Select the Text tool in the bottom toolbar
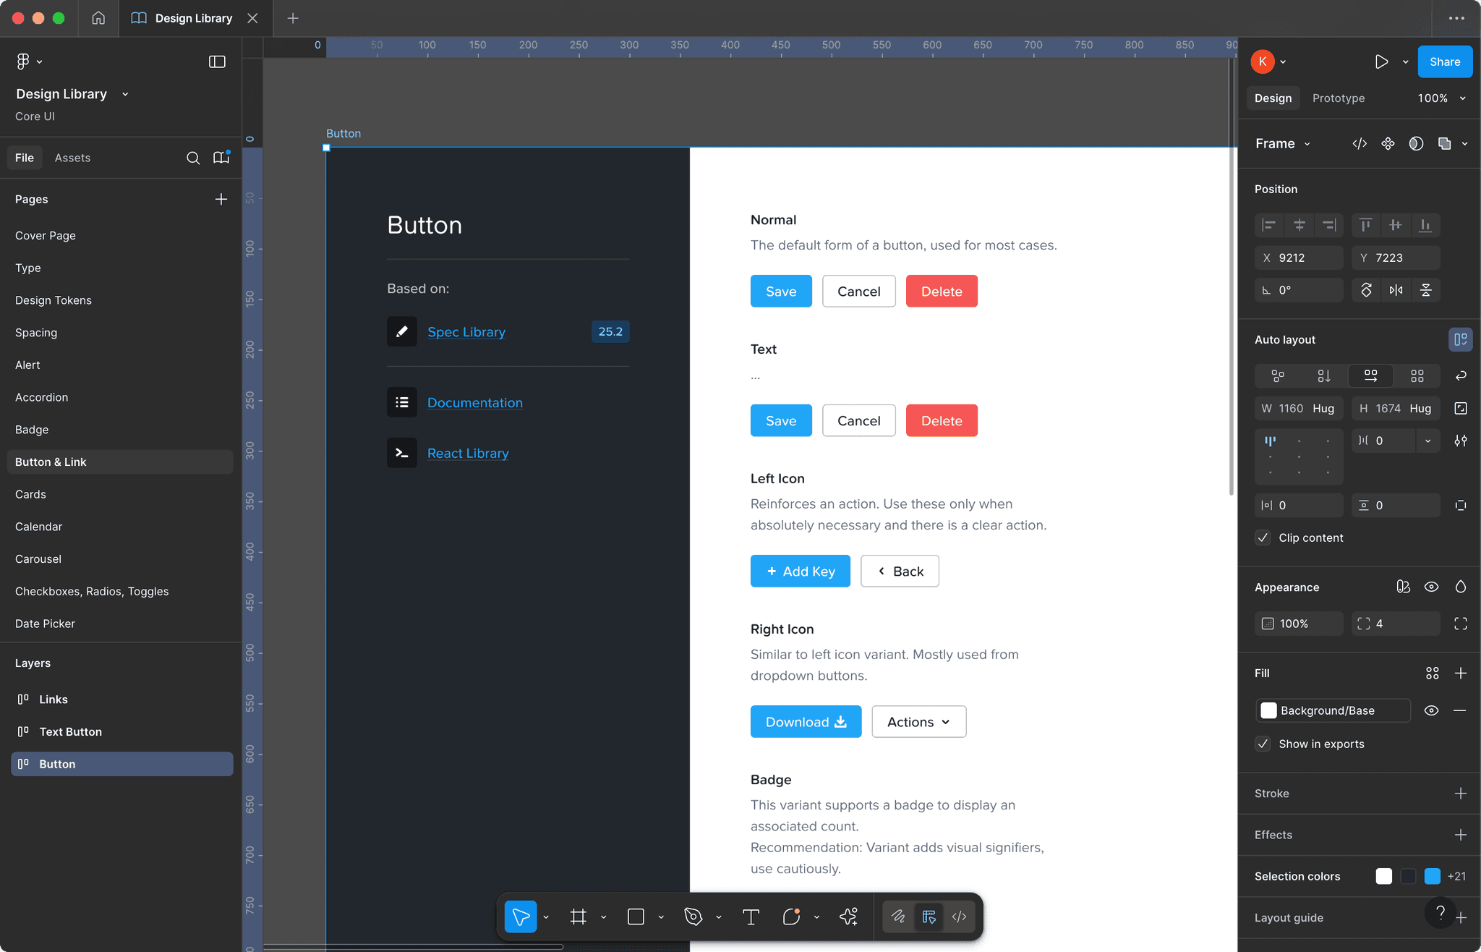Image resolution: width=1481 pixels, height=952 pixels. tap(750, 917)
